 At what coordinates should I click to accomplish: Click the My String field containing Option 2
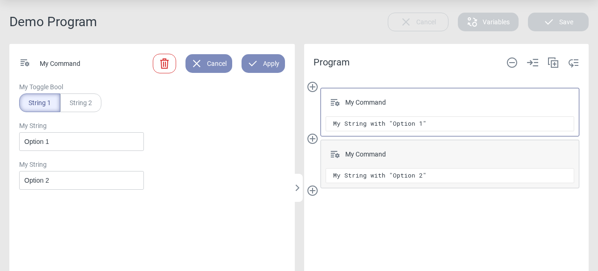click(x=81, y=180)
